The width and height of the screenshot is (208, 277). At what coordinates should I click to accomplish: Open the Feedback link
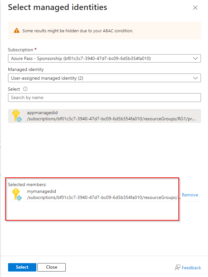tap(191, 268)
